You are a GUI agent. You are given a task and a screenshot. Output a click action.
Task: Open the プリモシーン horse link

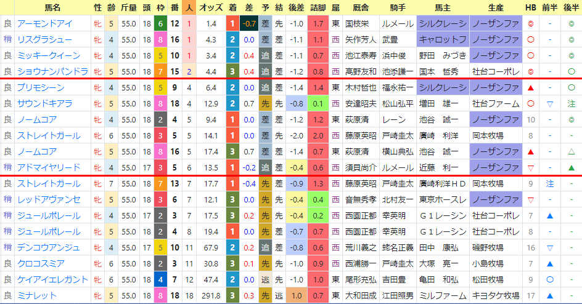click(41, 88)
